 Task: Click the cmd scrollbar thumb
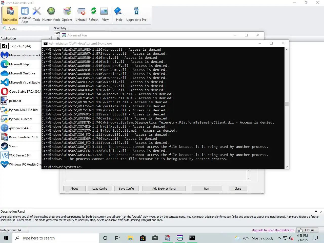pos(287,104)
